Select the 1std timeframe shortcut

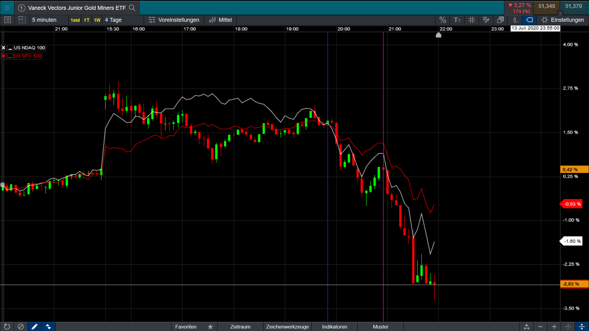coord(75,20)
